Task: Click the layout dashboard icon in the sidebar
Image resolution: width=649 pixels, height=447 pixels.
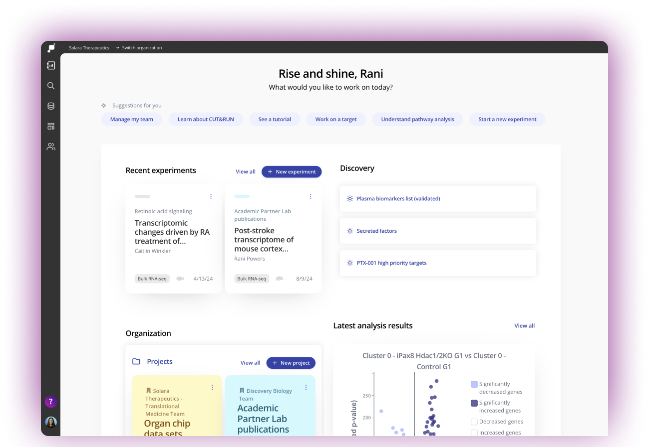Action: click(51, 127)
